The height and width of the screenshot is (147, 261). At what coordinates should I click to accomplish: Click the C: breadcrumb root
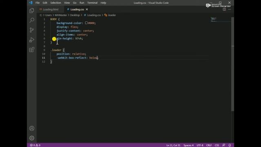41,15
